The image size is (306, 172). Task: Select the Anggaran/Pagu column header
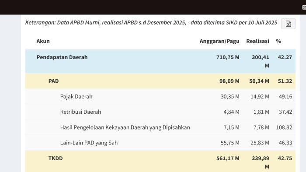pos(219,41)
